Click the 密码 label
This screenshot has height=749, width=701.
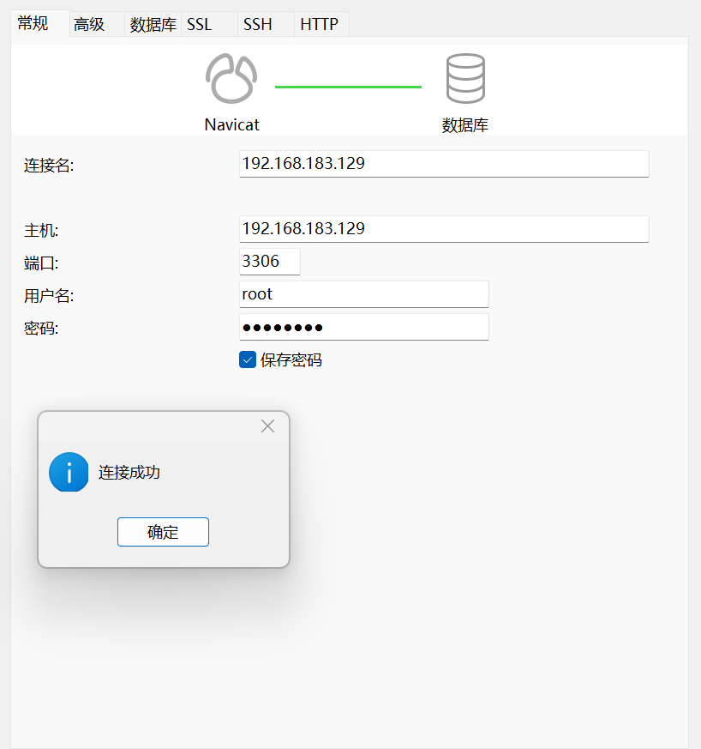[x=41, y=329]
